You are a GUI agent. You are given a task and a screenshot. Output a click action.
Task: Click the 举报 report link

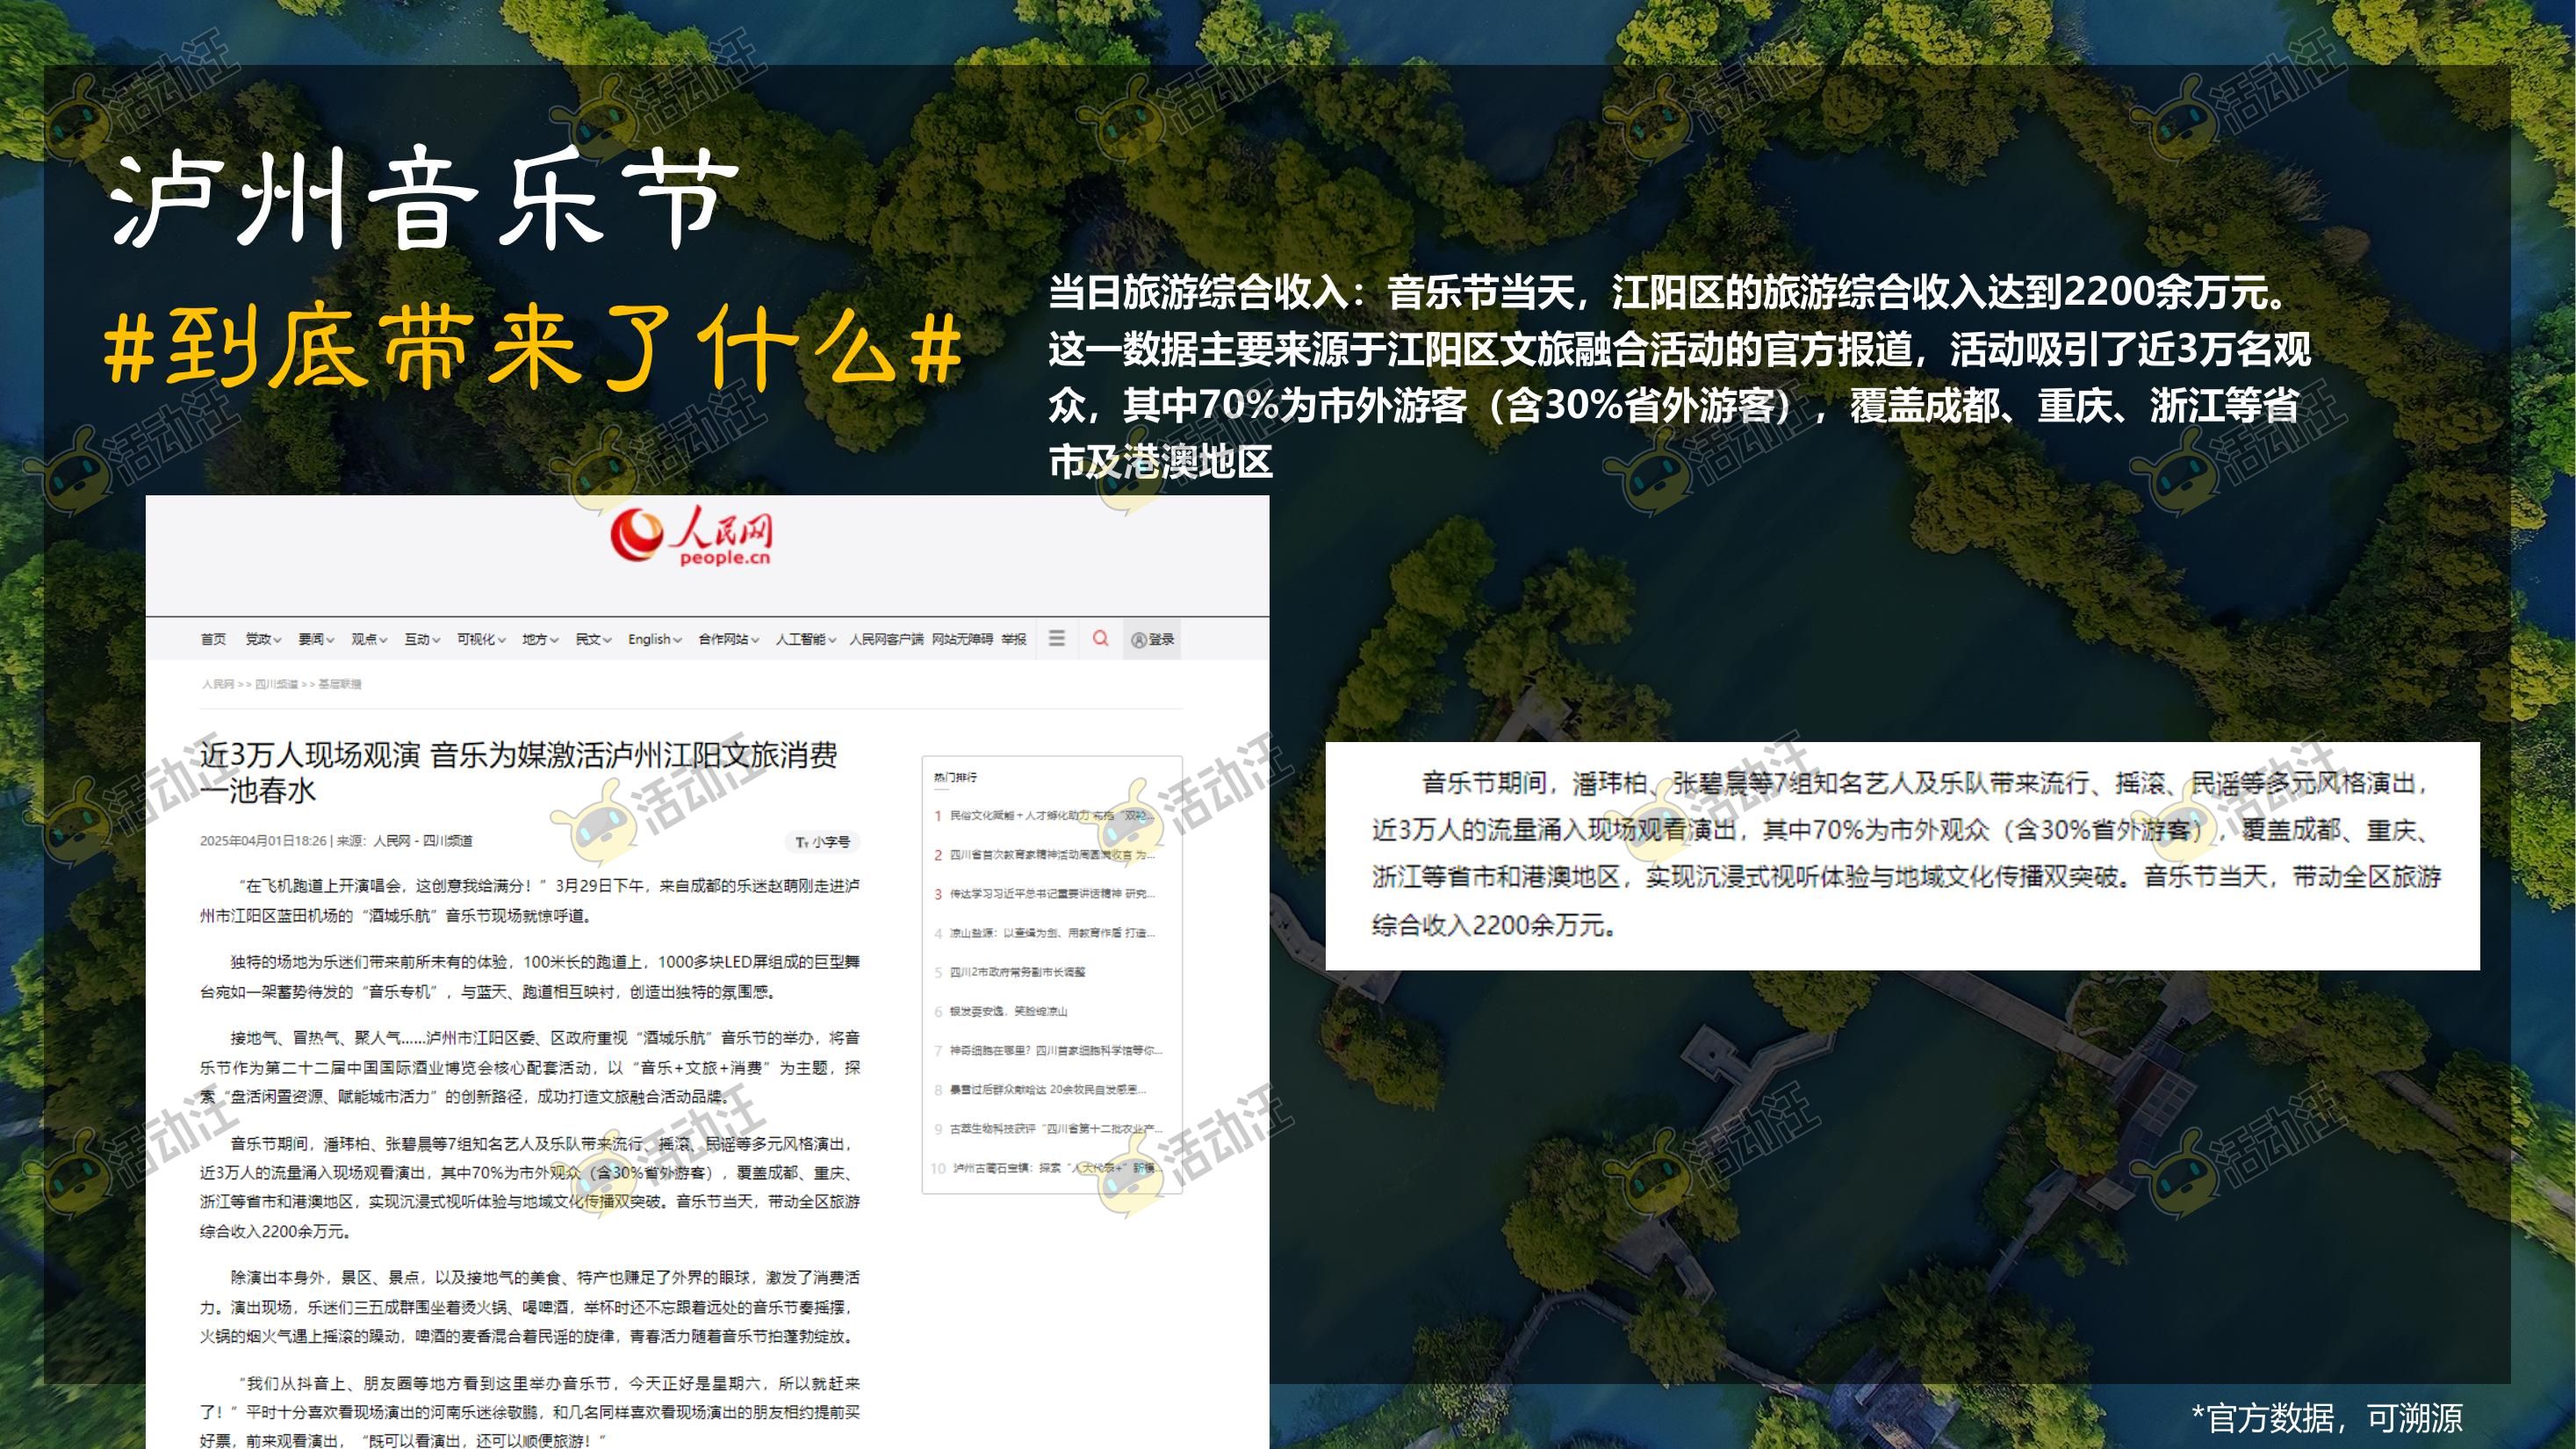click(1014, 639)
